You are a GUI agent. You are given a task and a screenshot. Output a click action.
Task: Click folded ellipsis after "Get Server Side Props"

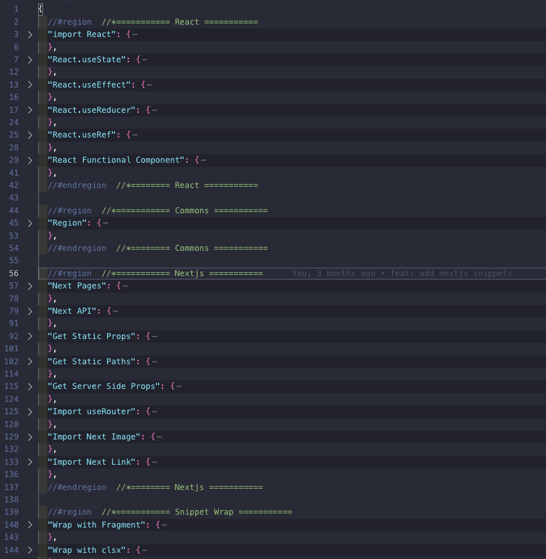tap(179, 386)
